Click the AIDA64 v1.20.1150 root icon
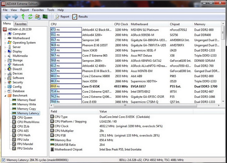The width and height of the screenshot is (227, 163). 5,29
